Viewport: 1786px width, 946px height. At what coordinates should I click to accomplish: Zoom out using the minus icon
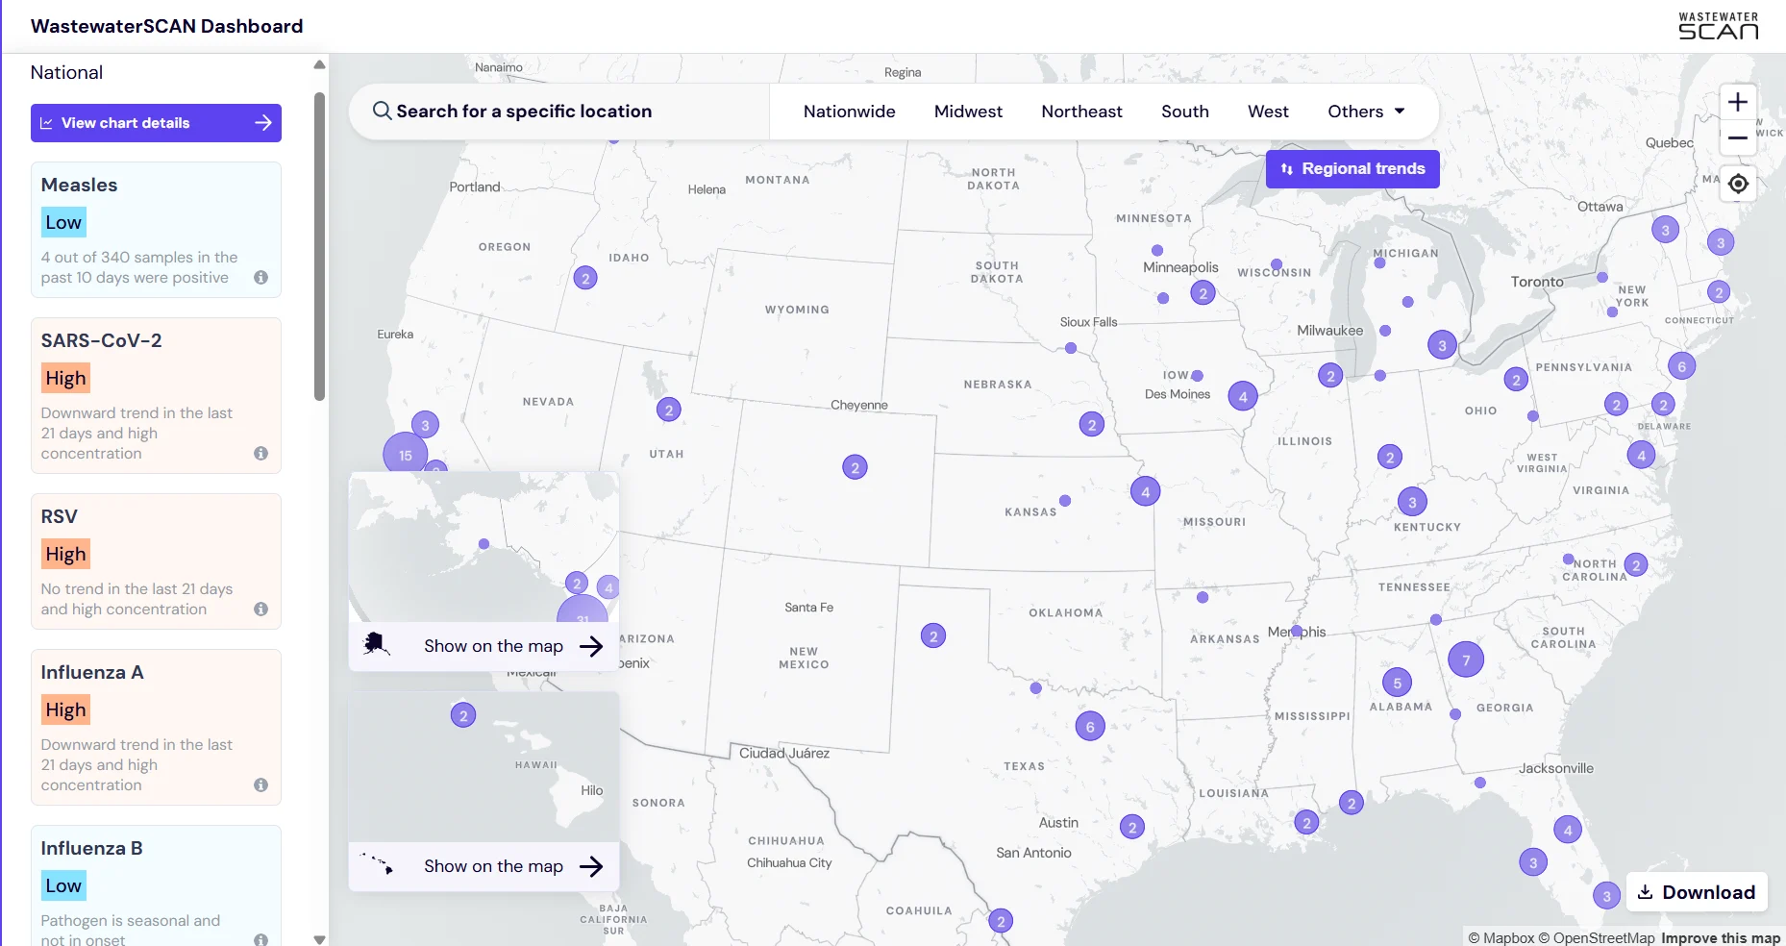coord(1738,137)
